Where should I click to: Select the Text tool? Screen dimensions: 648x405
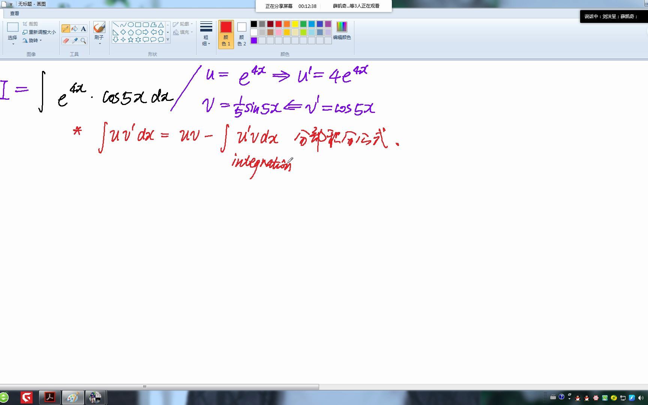(x=83, y=28)
